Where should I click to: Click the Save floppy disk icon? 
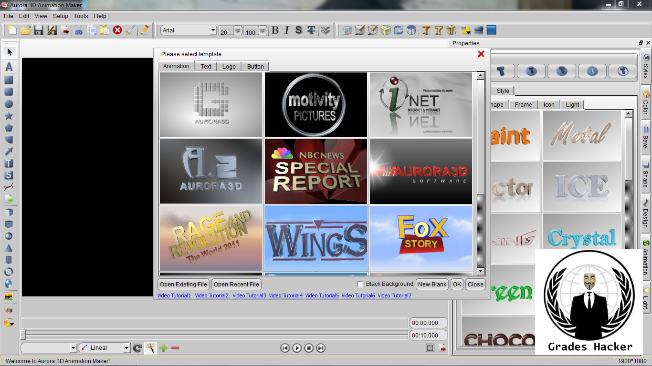(39, 30)
